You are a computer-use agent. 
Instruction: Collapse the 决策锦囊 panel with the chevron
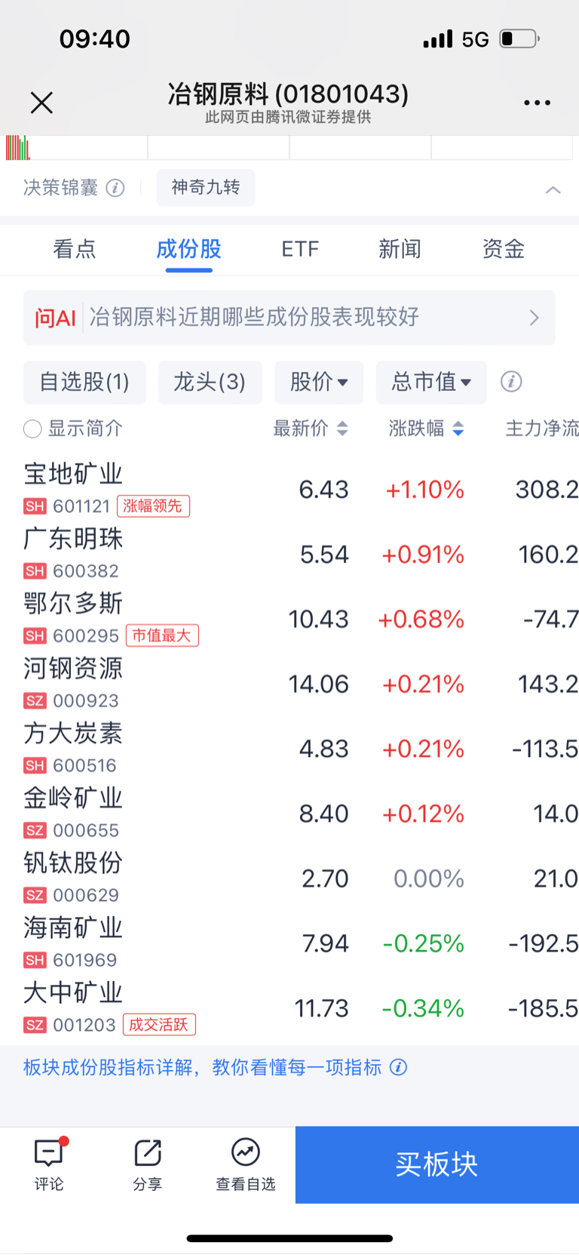[553, 189]
